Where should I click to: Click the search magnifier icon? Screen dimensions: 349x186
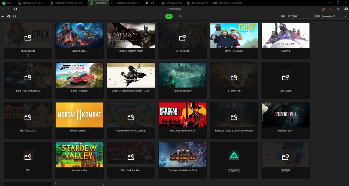(15, 16)
